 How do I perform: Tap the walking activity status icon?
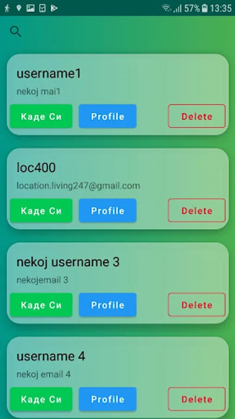(7, 8)
